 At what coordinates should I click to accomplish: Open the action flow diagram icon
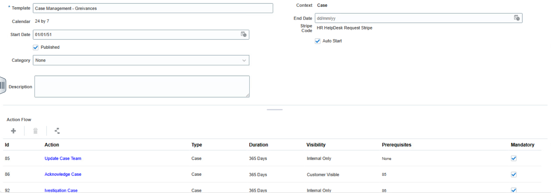coord(57,131)
